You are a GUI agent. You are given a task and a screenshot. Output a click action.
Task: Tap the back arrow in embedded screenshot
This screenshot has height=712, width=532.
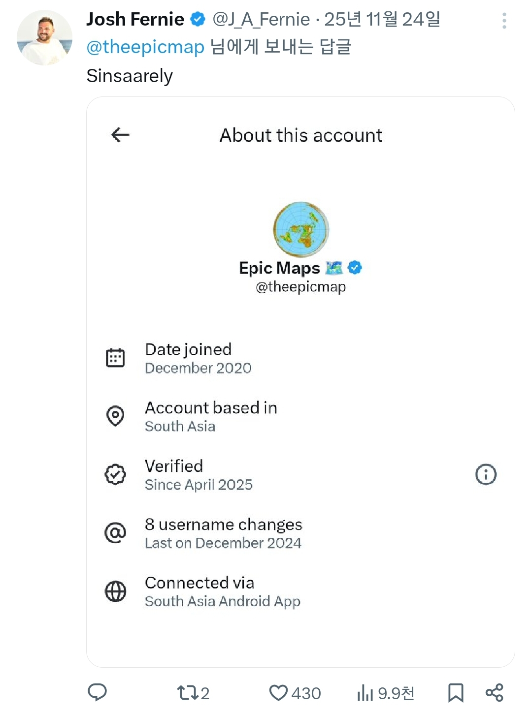(x=120, y=135)
